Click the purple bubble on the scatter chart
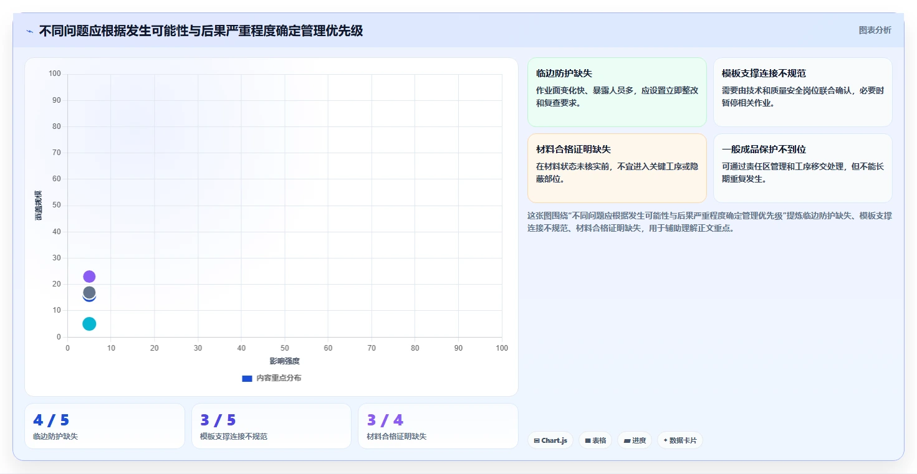This screenshot has width=917, height=474. point(89,277)
